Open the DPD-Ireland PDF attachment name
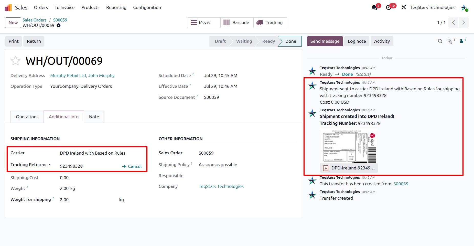 pyautogui.click(x=353, y=168)
